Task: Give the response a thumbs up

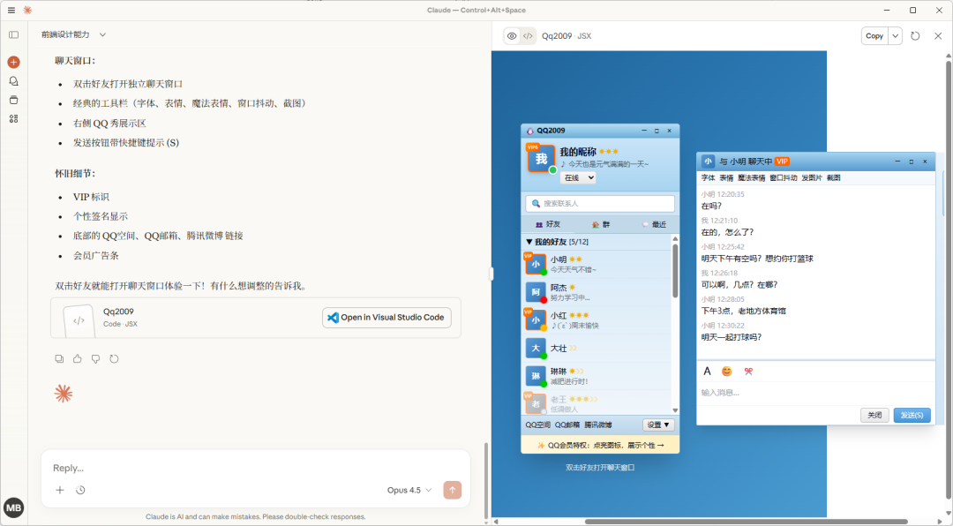Action: click(77, 359)
